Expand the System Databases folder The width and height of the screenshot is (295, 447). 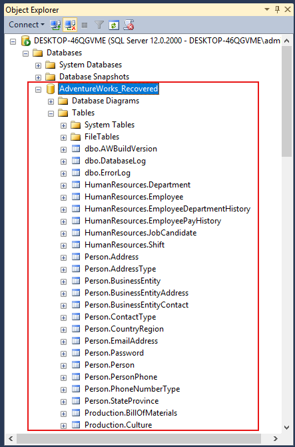coord(38,65)
